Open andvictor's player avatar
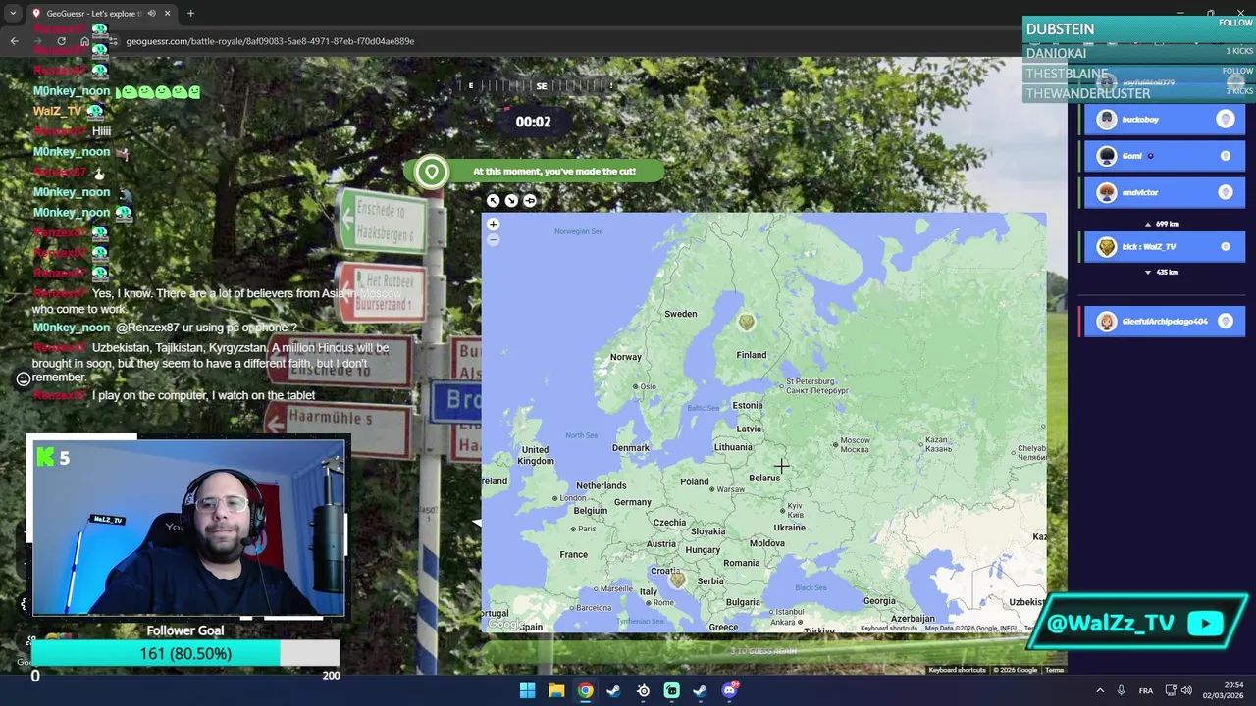This screenshot has height=706, width=1256. 1107,192
